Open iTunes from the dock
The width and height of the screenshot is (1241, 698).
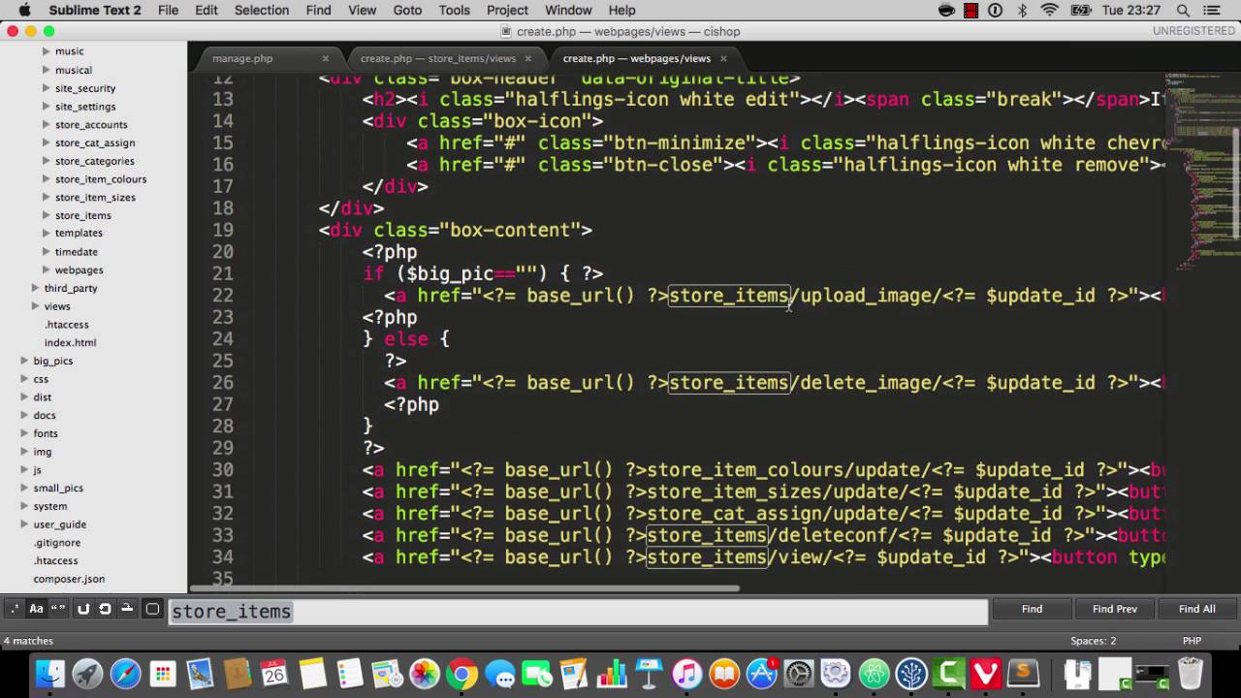pos(686,673)
